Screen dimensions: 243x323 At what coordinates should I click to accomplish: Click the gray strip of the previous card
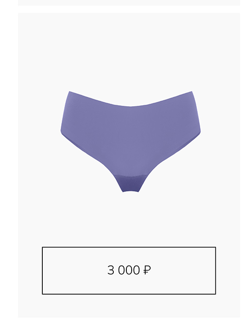(129, 2)
